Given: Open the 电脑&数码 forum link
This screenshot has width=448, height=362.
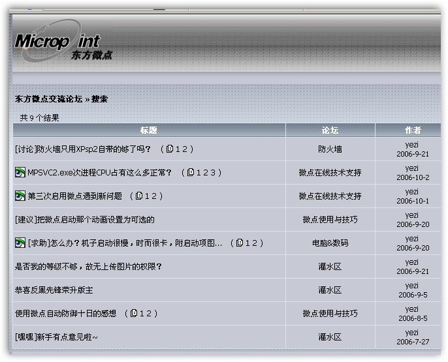Looking at the screenshot, I should [330, 243].
